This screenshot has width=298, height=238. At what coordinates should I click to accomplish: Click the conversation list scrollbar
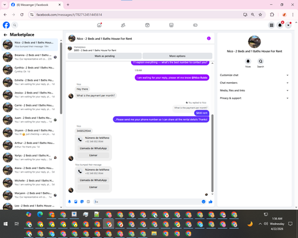(61, 79)
